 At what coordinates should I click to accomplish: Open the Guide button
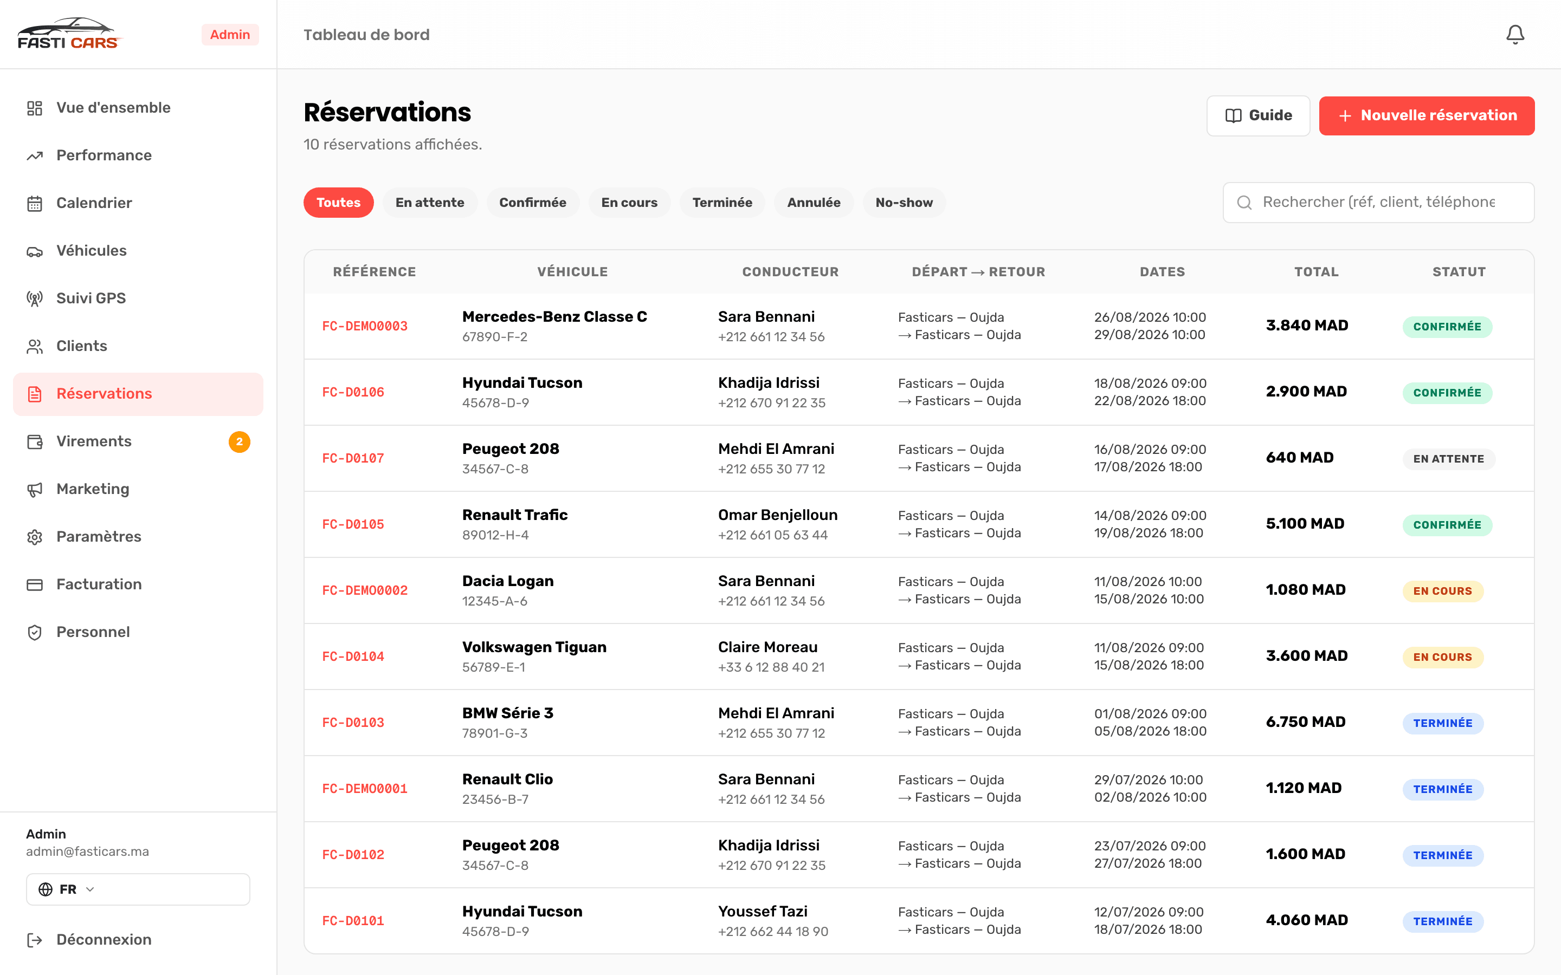1259,115
